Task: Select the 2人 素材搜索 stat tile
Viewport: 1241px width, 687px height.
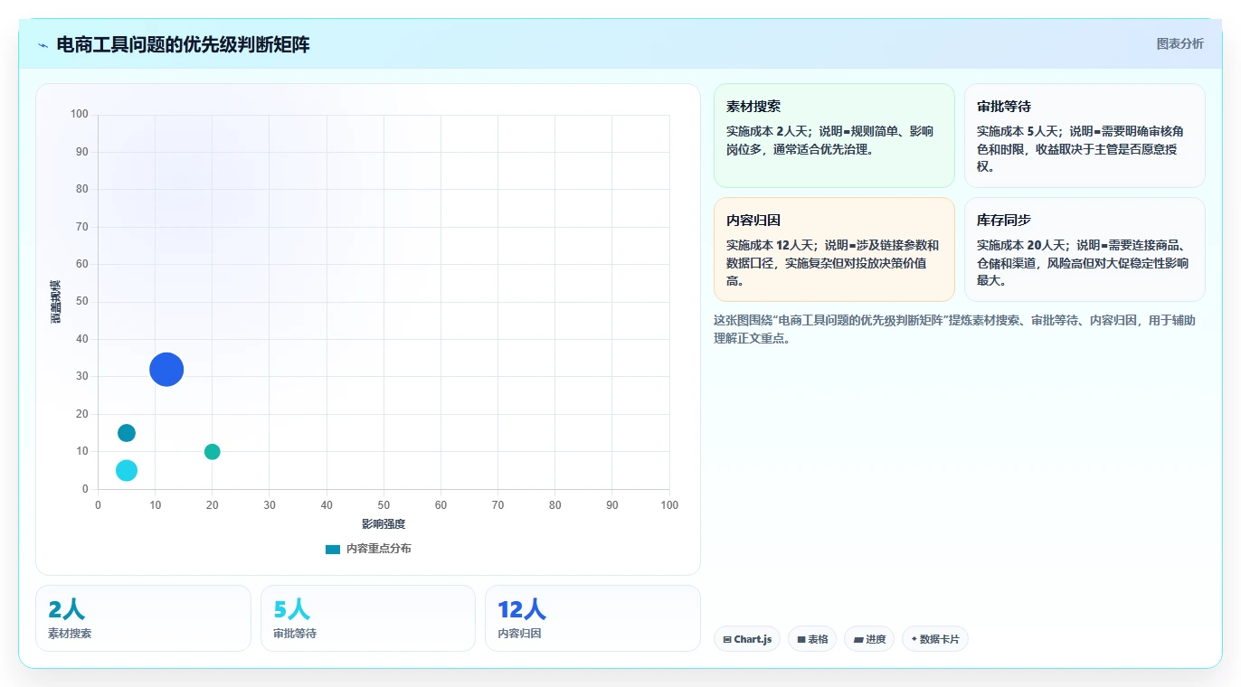Action: point(143,618)
